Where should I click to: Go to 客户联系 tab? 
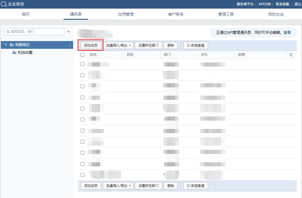(176, 14)
